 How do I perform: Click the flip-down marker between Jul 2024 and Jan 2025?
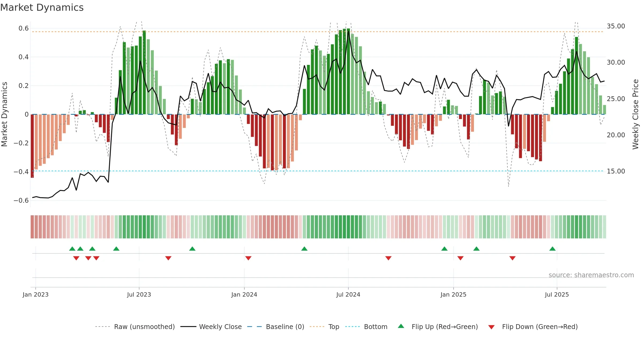coord(388,258)
